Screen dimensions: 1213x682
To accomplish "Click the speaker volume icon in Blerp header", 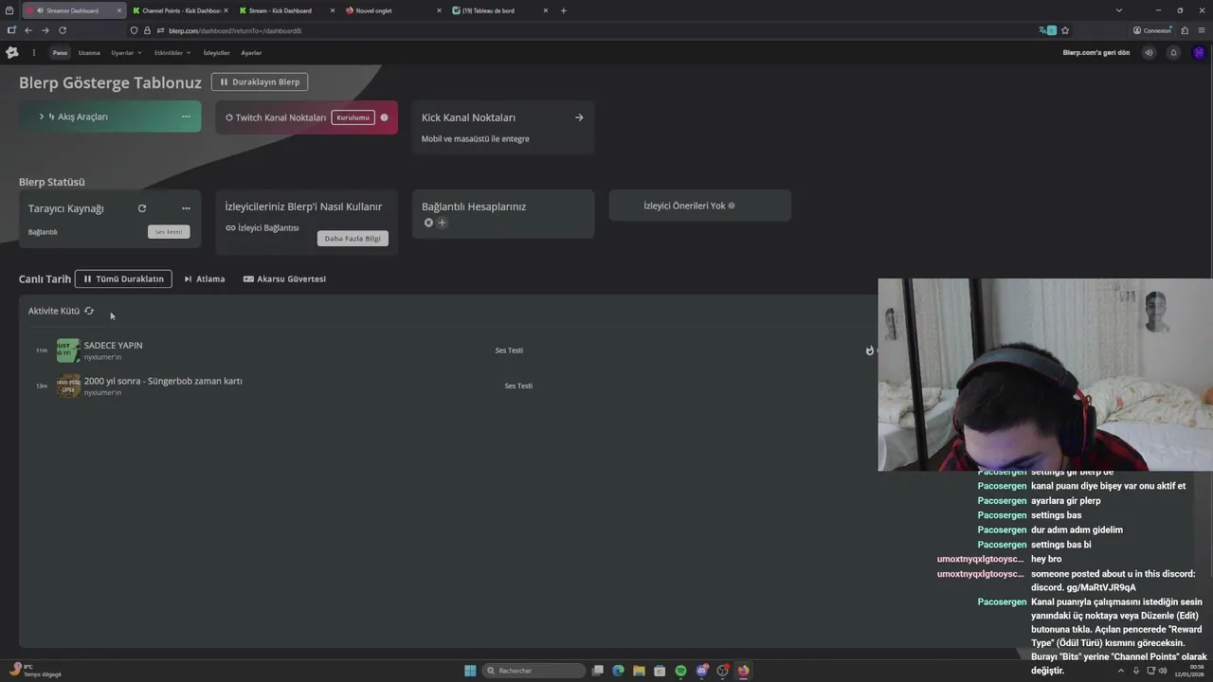I will coord(1150,53).
